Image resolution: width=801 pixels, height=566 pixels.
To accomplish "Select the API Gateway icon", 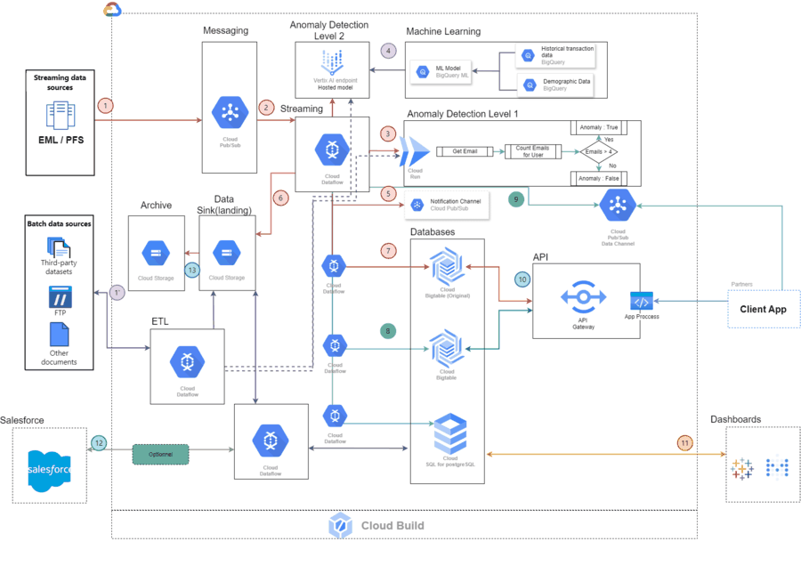I will [x=583, y=297].
